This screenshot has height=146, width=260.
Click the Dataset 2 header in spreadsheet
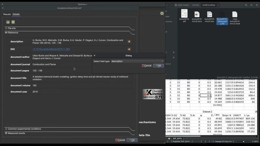tap(207, 112)
